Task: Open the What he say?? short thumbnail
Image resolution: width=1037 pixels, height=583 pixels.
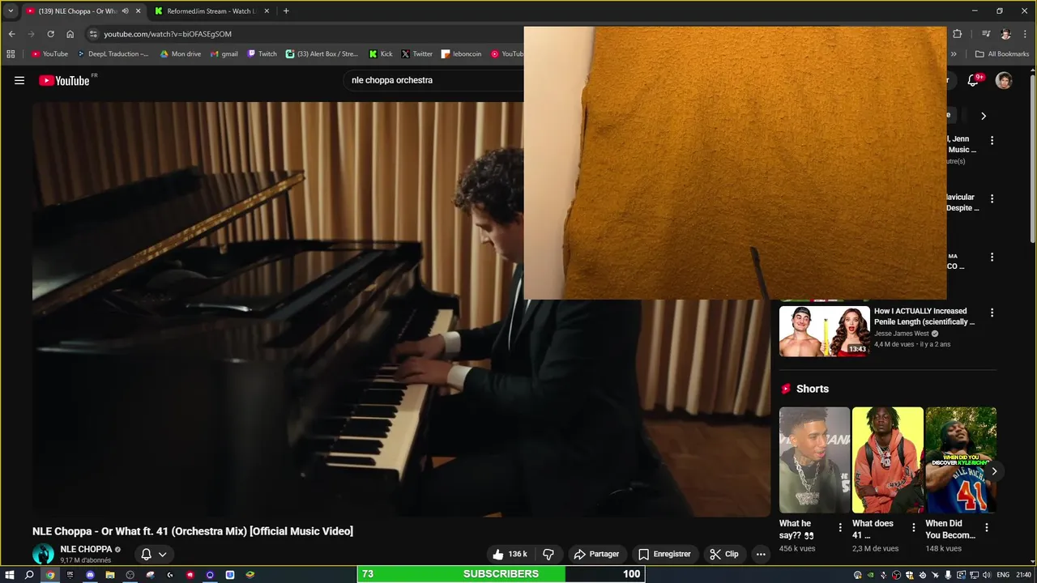Action: tap(814, 460)
